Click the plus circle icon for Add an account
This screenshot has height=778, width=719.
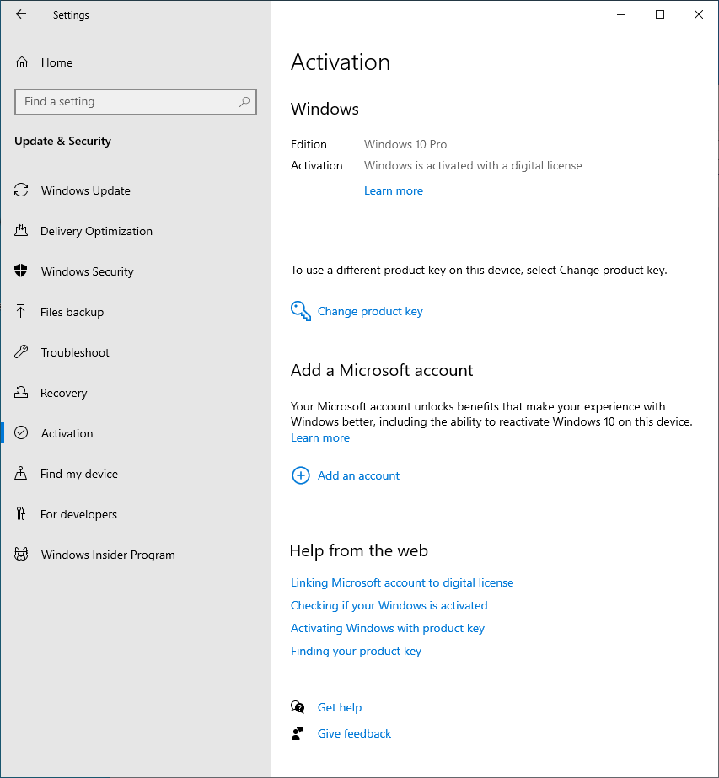300,475
